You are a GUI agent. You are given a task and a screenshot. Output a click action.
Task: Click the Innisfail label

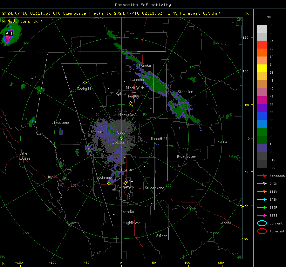pos(128,115)
